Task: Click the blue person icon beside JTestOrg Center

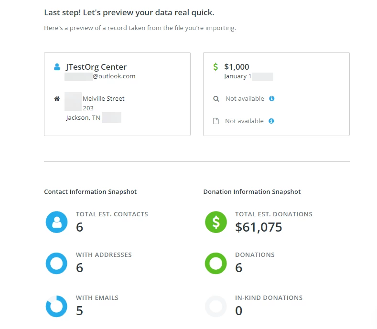Action: (x=57, y=67)
